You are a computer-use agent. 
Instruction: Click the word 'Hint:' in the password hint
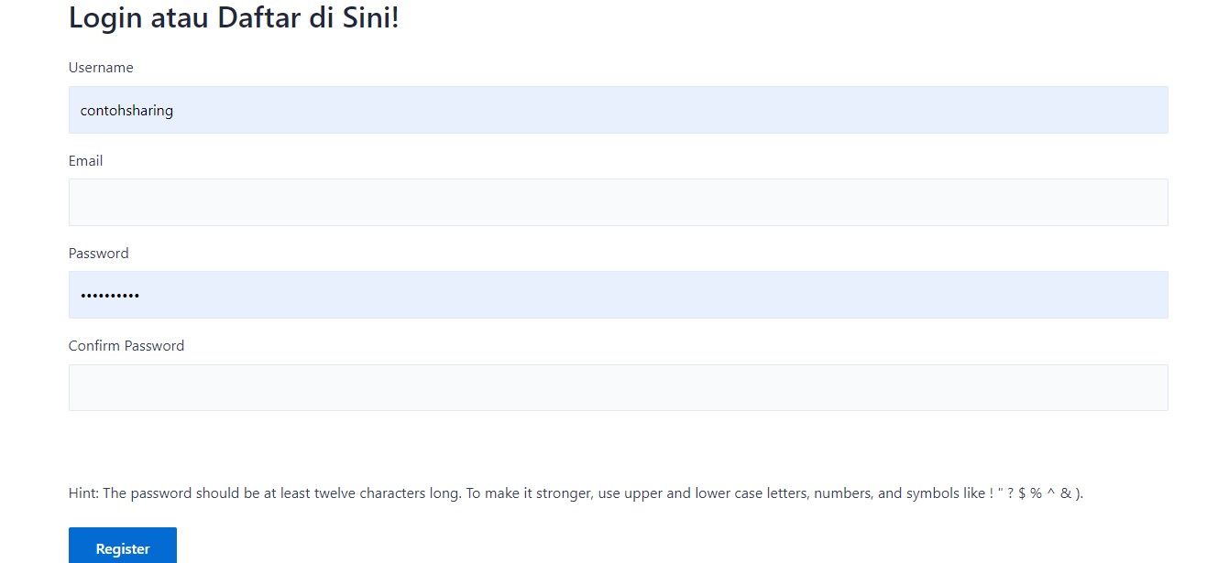84,493
